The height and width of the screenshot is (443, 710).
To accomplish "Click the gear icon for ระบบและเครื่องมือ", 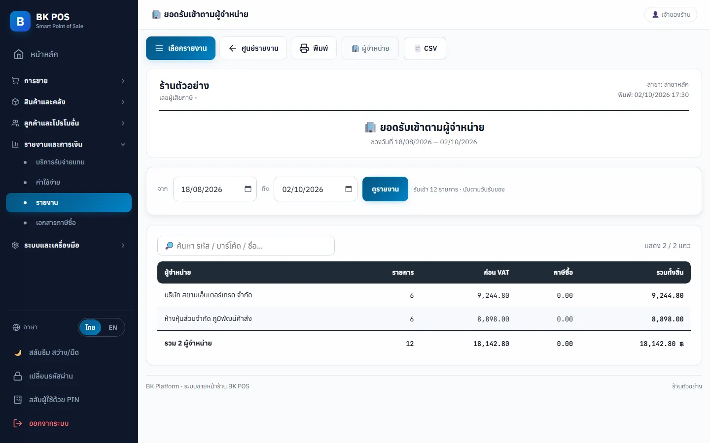I will click(x=15, y=245).
